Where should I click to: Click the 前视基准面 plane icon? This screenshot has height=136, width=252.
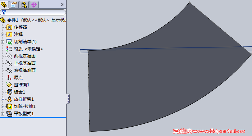pyautogui.click(x=9, y=56)
